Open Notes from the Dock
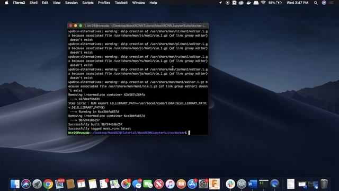339x191 pixels. [x=93, y=184]
